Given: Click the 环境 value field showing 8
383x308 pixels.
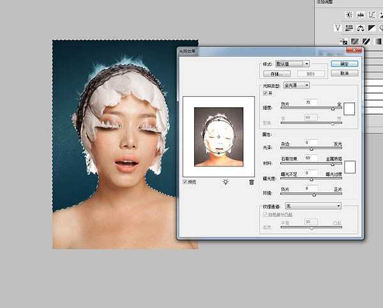Looking at the screenshot, I should [x=311, y=188].
